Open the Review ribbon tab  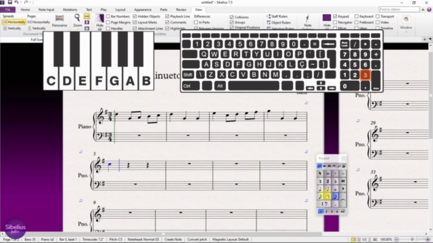(x=181, y=9)
